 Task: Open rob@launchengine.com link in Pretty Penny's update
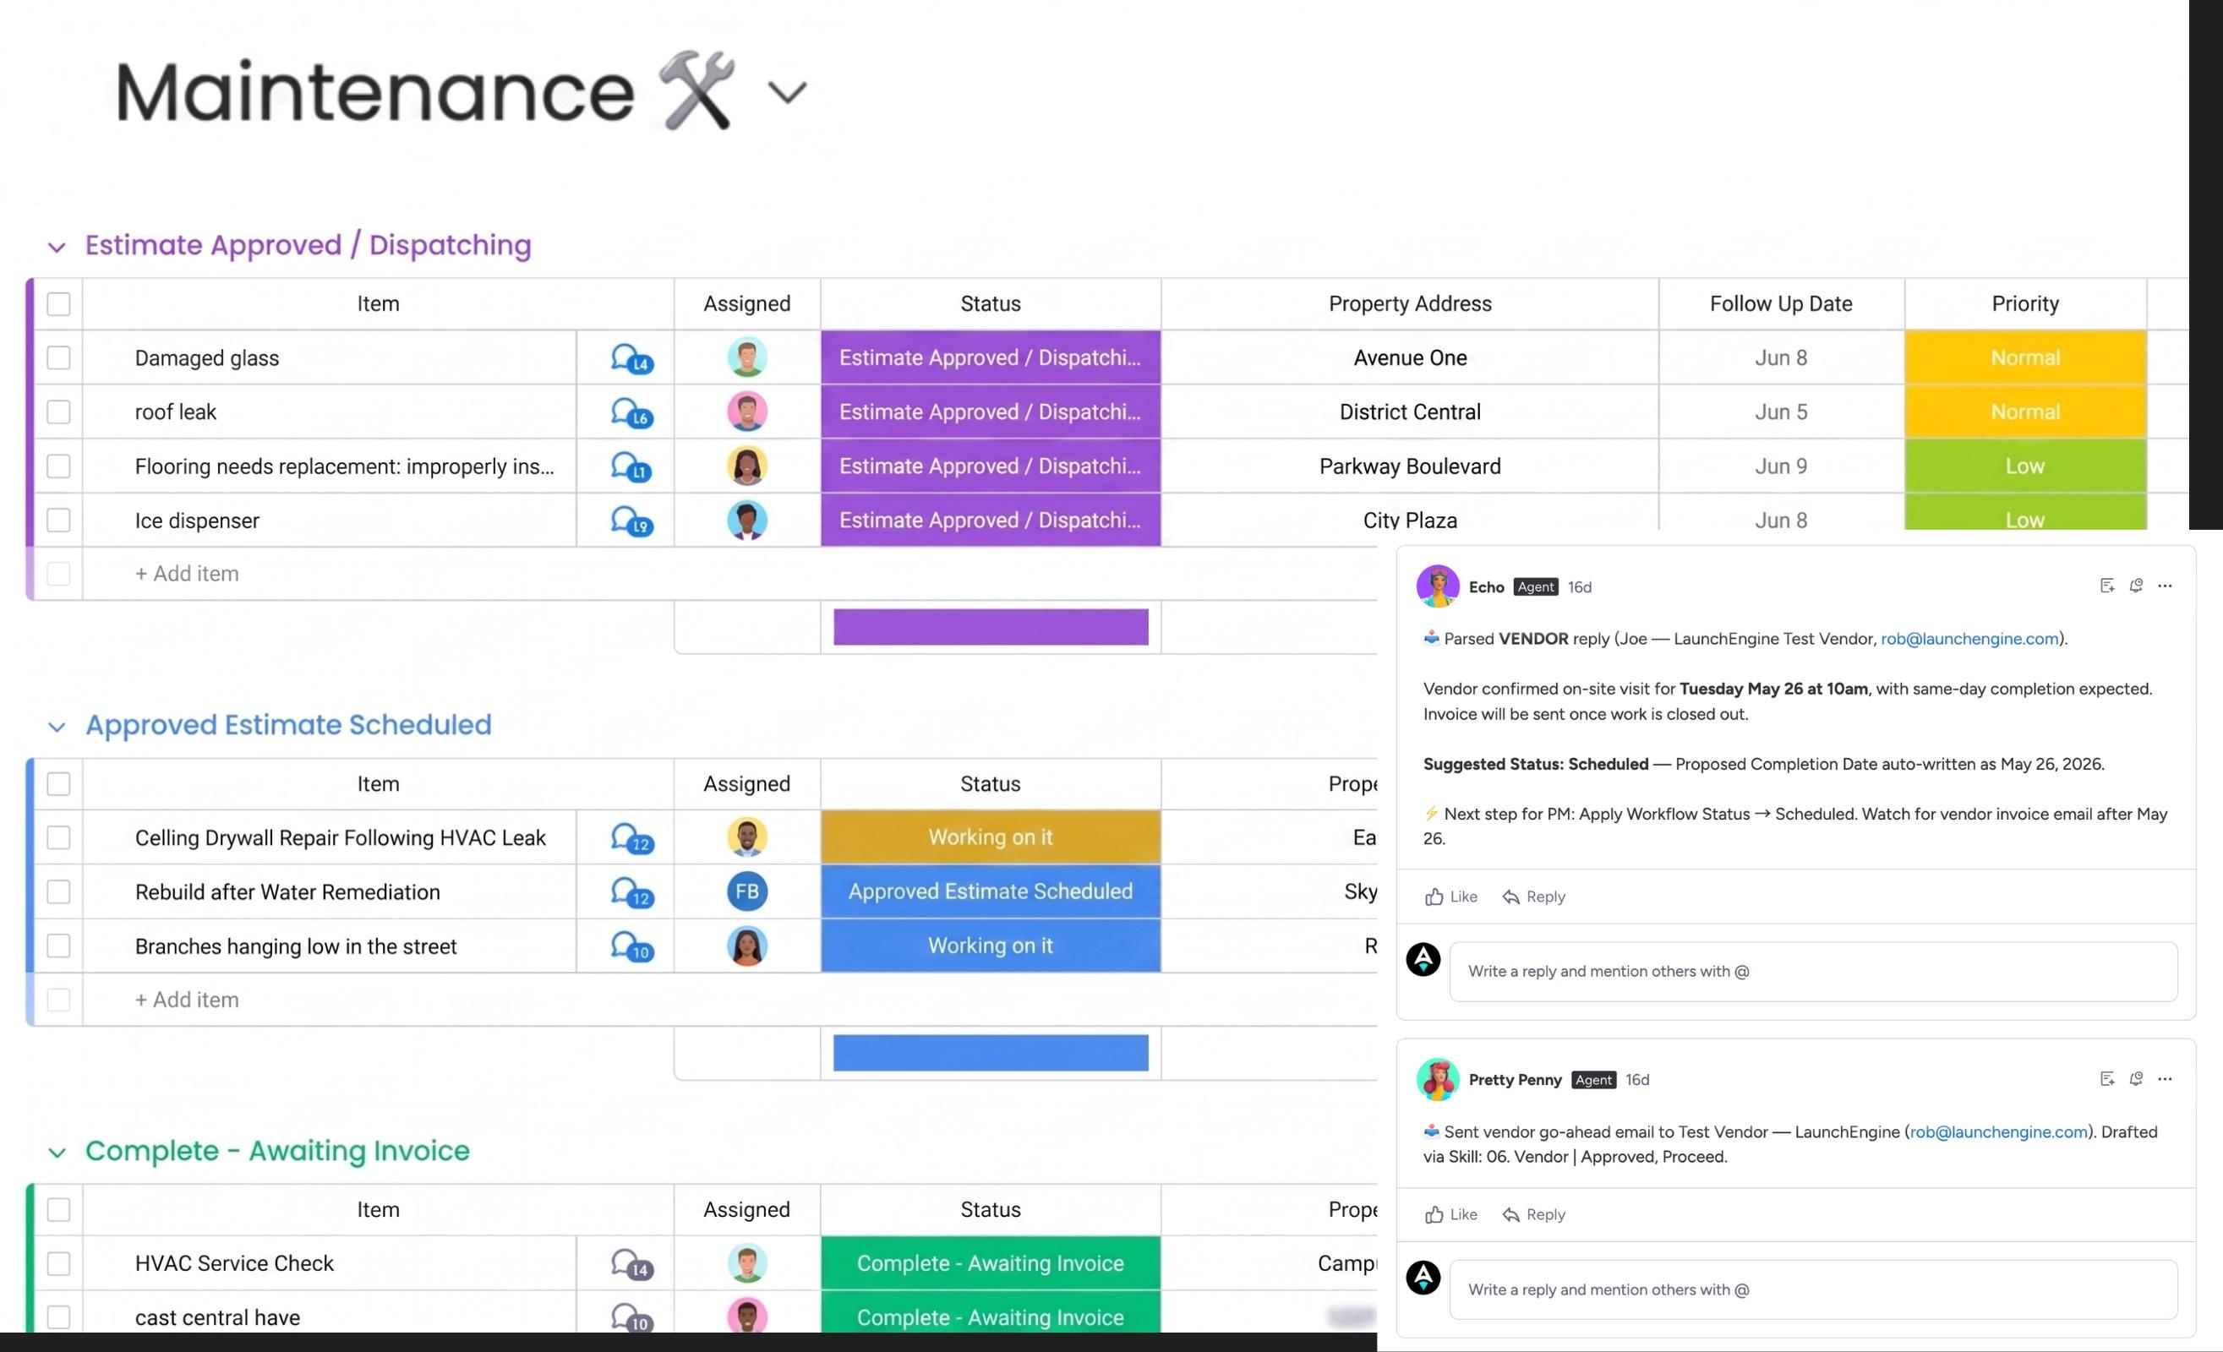pos(1998,1133)
